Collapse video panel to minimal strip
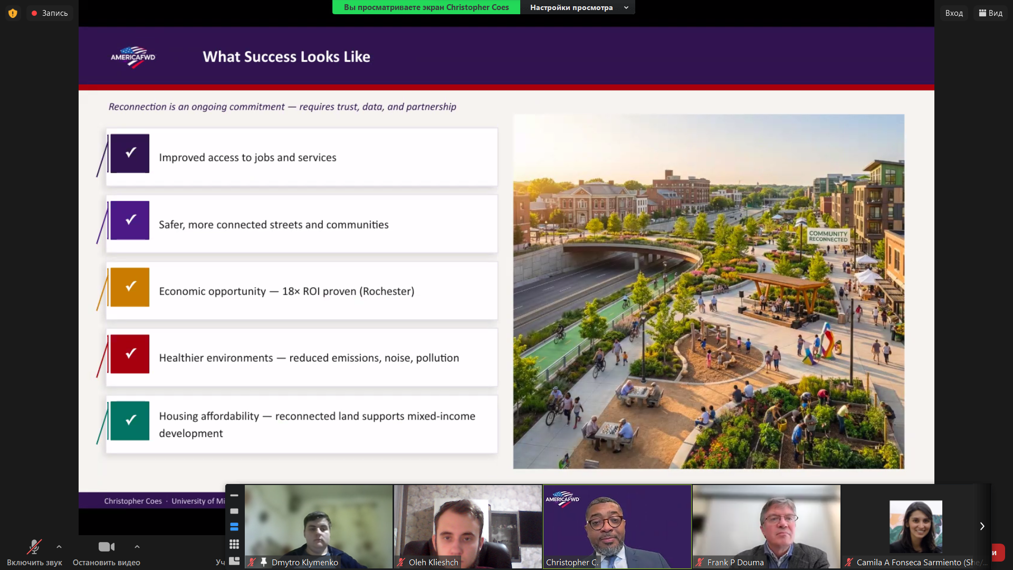Viewport: 1013px width, 570px height. click(x=234, y=496)
